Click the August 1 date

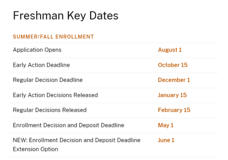tap(170, 50)
